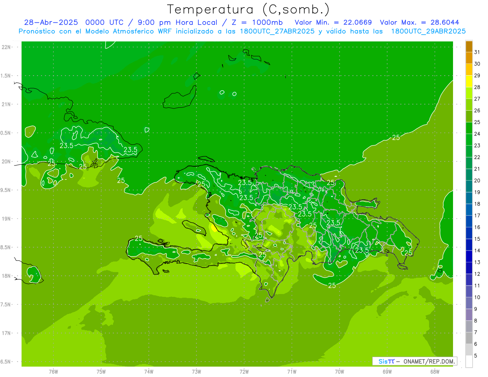Click the legend value '15'
This screenshot has height=377, width=488.
click(x=477, y=239)
